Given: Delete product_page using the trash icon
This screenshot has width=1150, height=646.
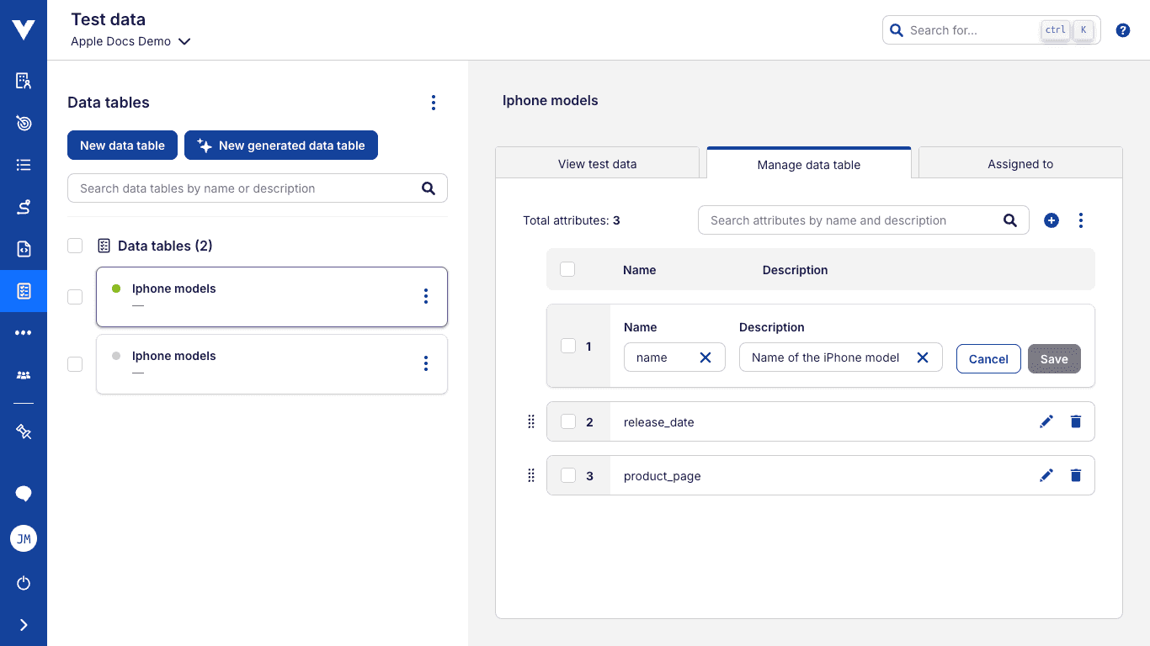Looking at the screenshot, I should (1075, 475).
